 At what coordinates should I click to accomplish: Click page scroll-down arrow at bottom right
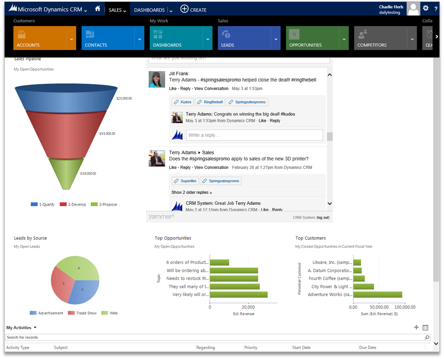pos(436,344)
